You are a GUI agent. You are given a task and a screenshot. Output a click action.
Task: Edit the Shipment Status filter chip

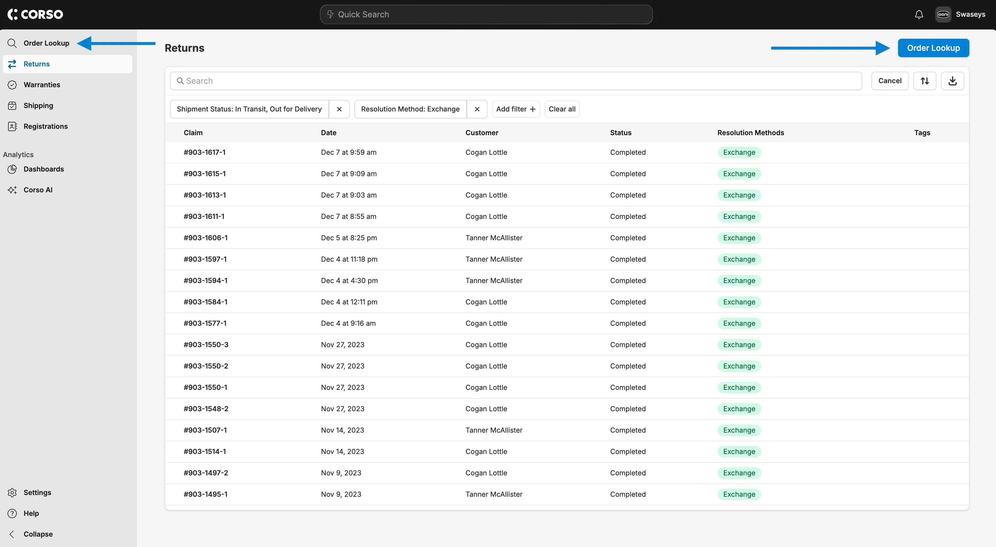point(249,109)
